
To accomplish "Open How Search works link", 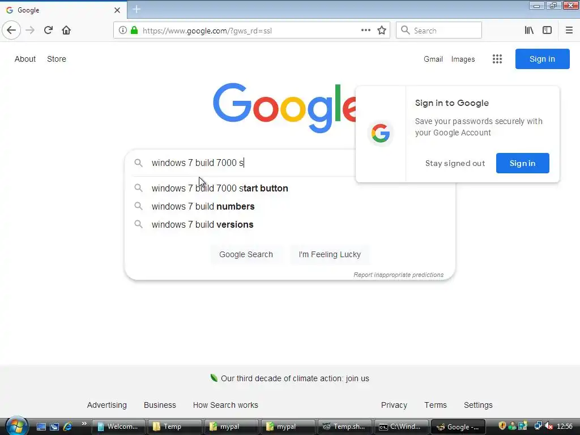I will pos(225,405).
